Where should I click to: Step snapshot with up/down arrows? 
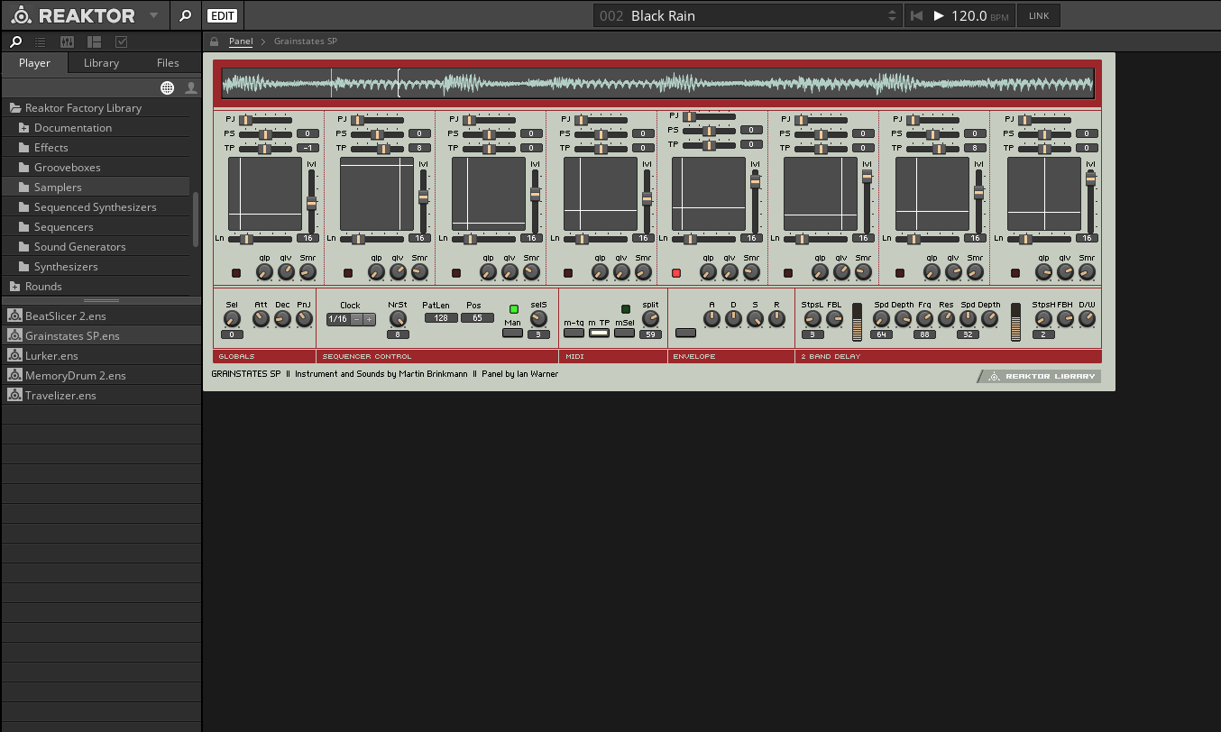coord(893,15)
